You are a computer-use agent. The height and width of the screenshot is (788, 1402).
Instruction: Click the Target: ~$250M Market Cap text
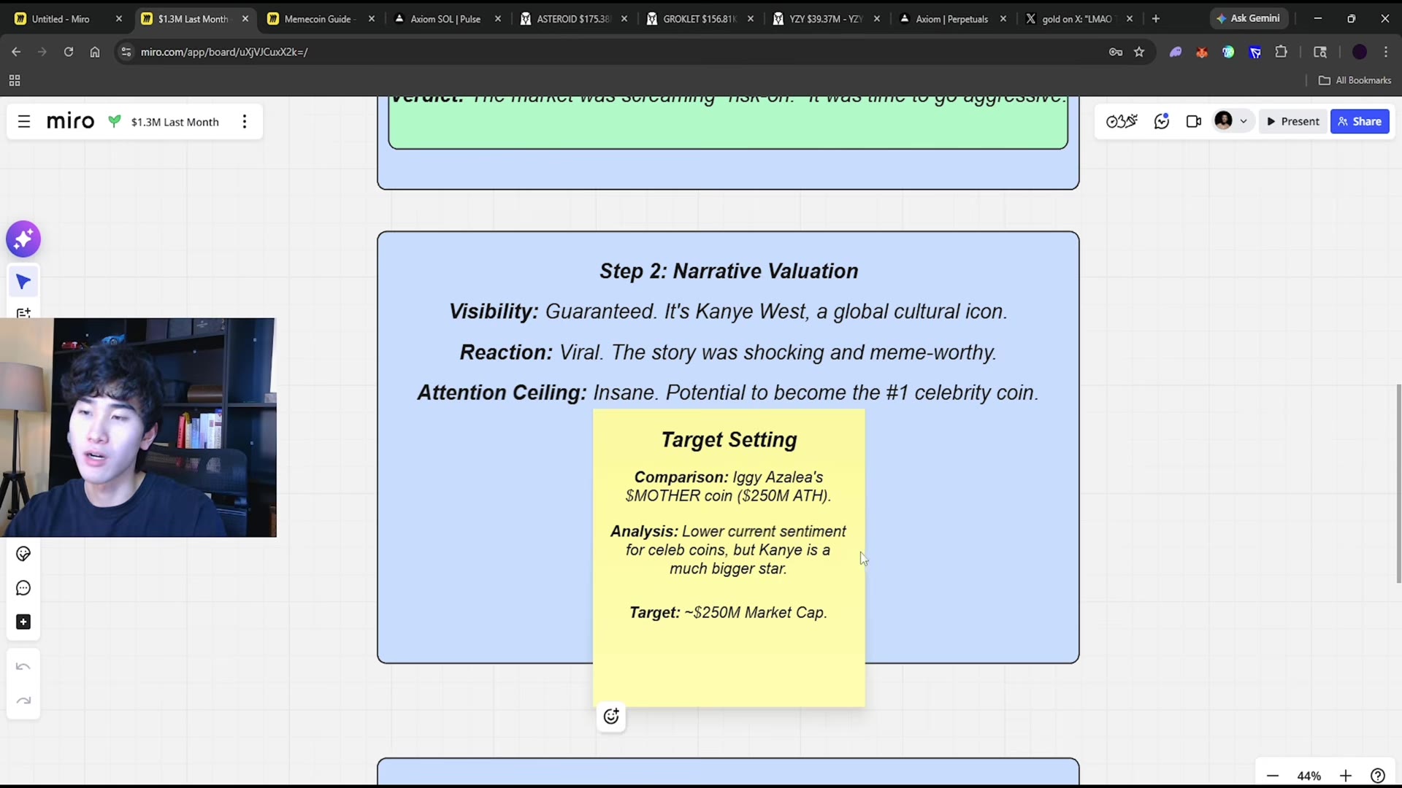click(728, 613)
